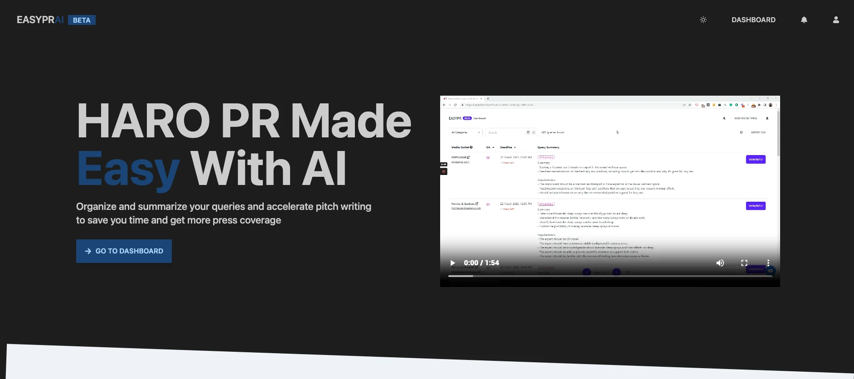Click the BETA badge beside the logo
Image resolution: width=854 pixels, height=379 pixels.
pos(82,20)
